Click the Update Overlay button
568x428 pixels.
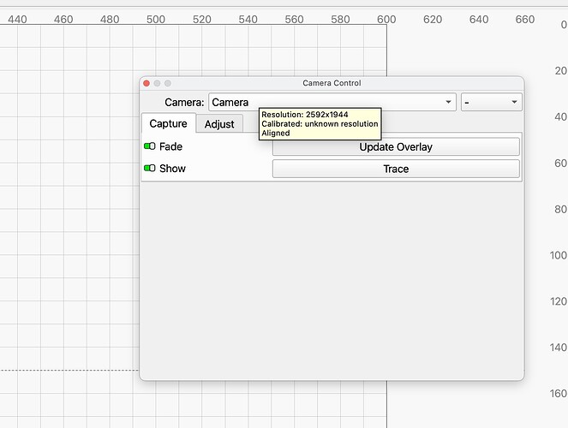(x=396, y=147)
